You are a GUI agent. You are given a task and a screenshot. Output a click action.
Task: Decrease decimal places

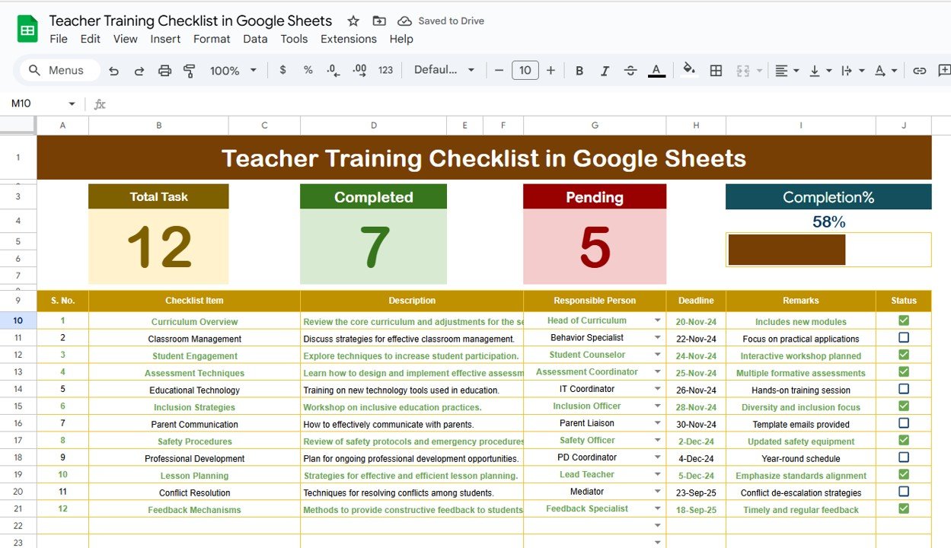(333, 70)
